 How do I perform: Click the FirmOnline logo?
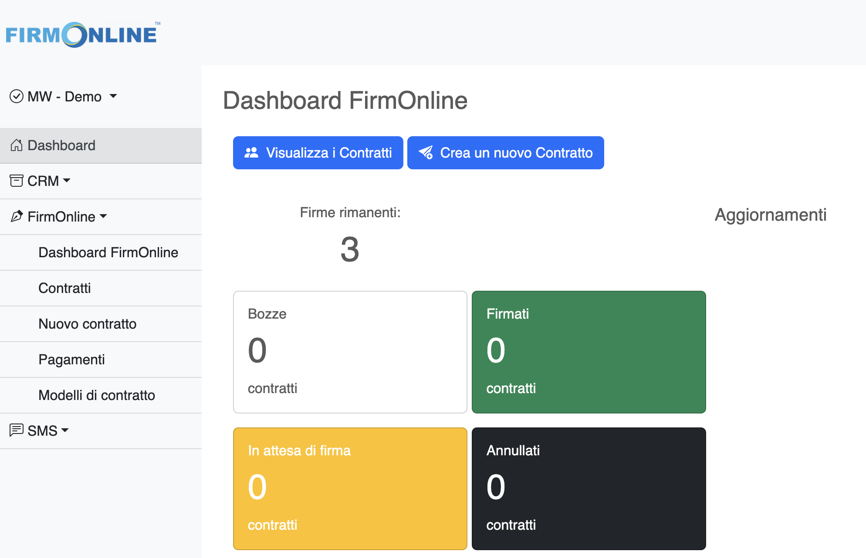pyautogui.click(x=82, y=35)
